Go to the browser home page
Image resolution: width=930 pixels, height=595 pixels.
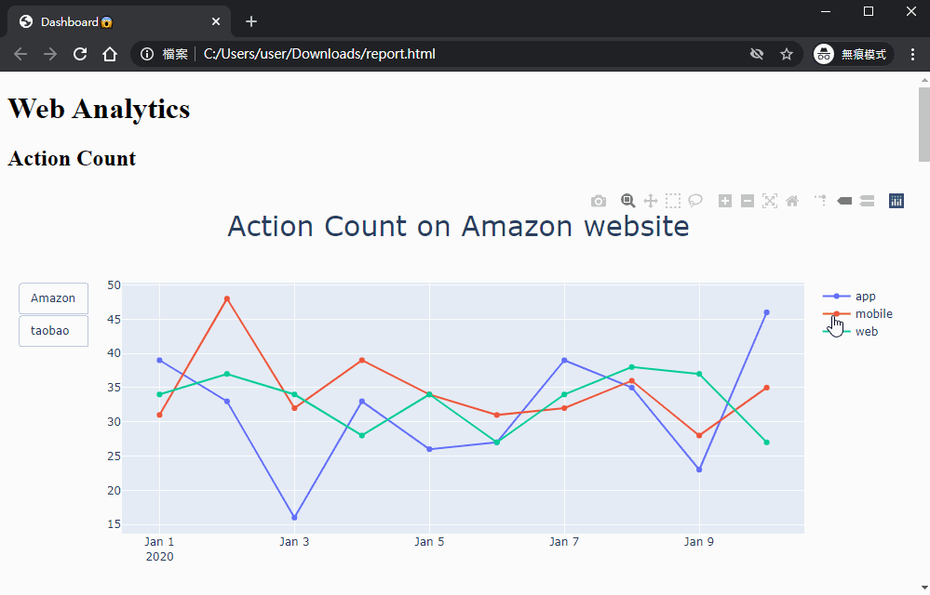(x=110, y=55)
